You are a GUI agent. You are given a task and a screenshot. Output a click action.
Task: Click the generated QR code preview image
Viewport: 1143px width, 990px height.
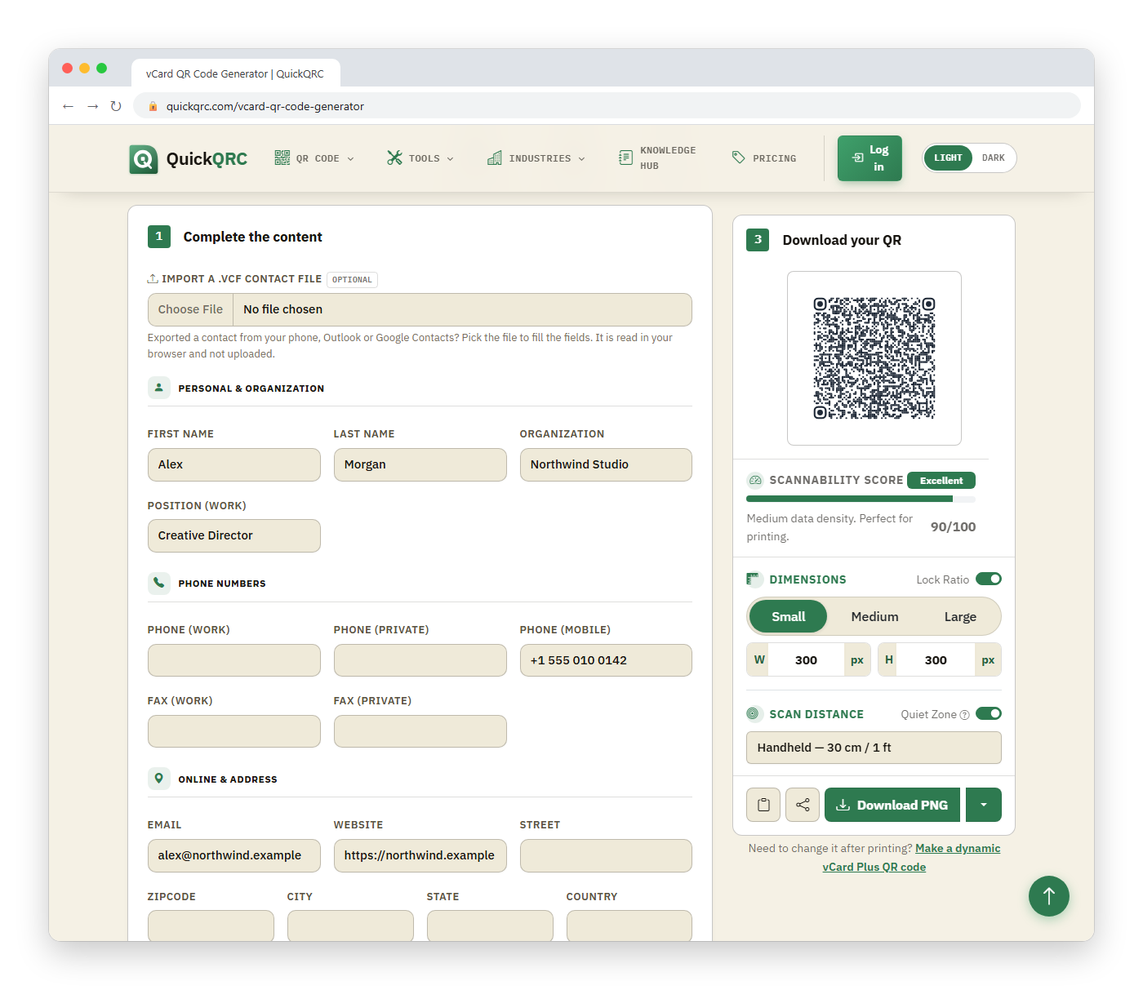tap(874, 358)
